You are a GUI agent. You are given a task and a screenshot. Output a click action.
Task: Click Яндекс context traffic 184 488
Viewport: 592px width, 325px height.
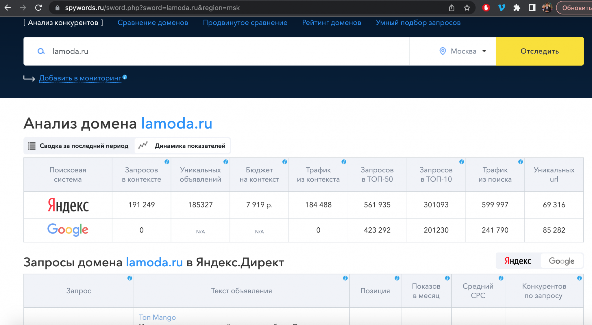(318, 205)
